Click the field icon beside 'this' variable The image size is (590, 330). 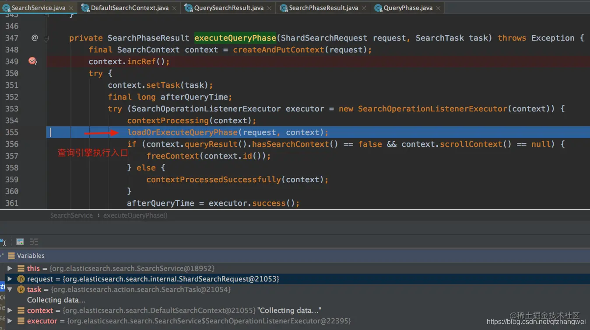(21, 268)
